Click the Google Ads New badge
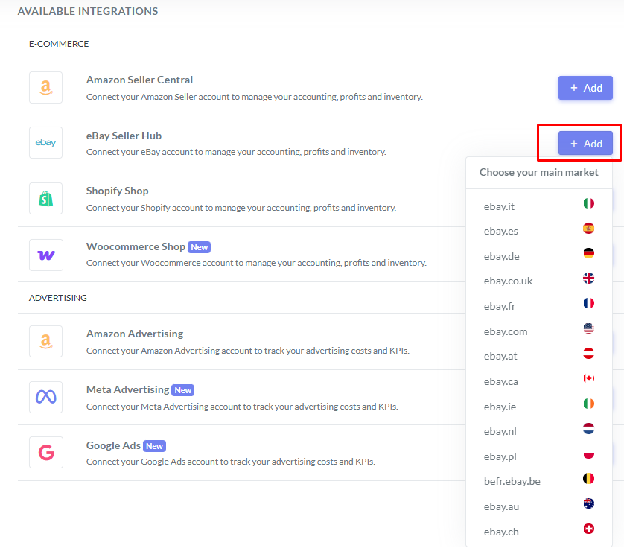The image size is (624, 557). (x=154, y=446)
